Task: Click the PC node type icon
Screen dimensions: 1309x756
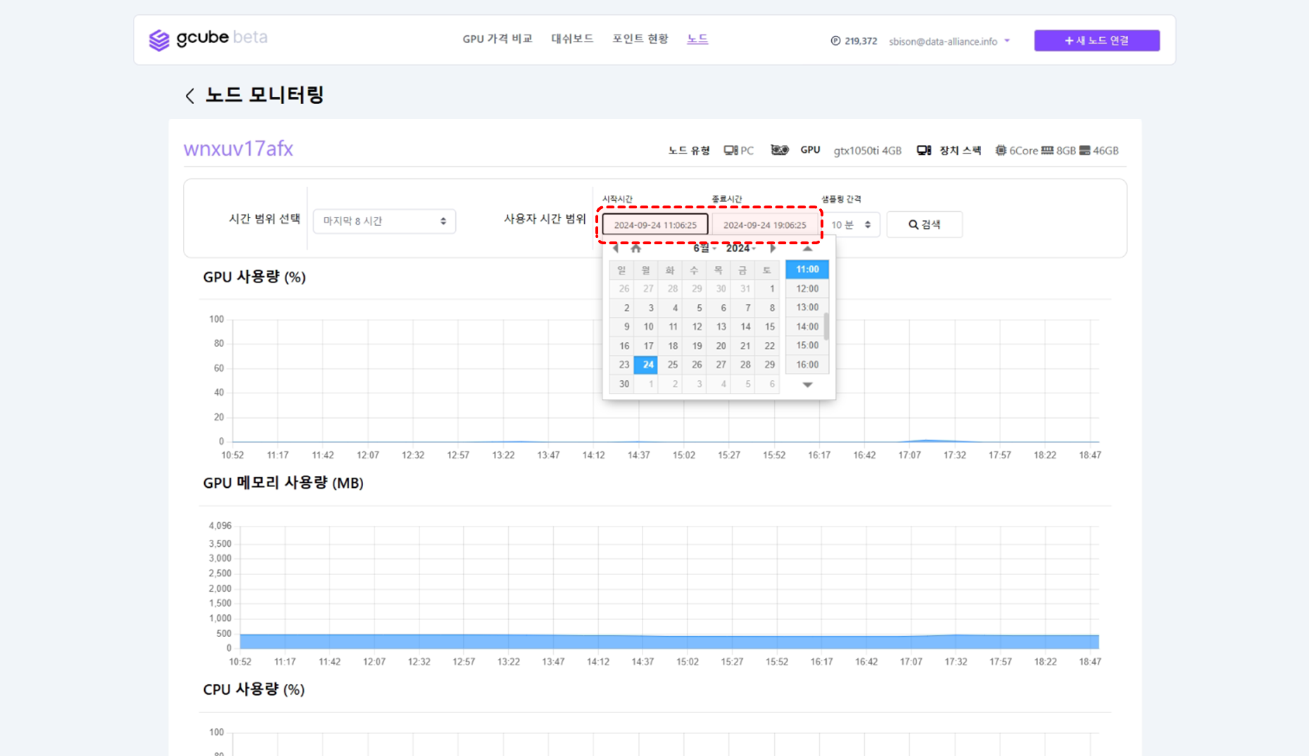Action: point(731,150)
